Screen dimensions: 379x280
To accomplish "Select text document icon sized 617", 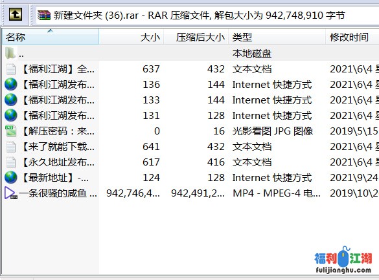I will click(11, 162).
